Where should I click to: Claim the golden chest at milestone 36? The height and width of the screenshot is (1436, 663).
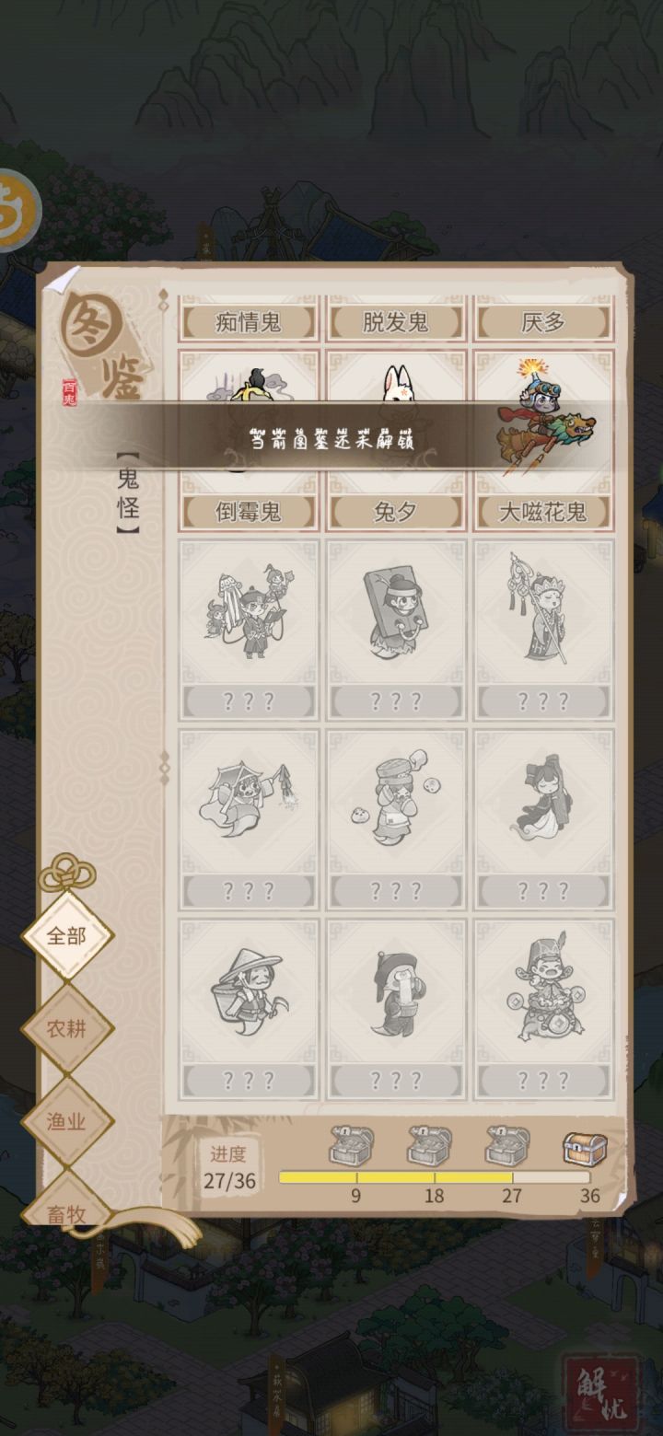point(586,1147)
